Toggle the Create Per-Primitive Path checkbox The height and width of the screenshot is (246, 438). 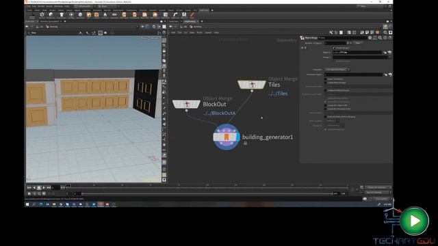tap(326, 109)
